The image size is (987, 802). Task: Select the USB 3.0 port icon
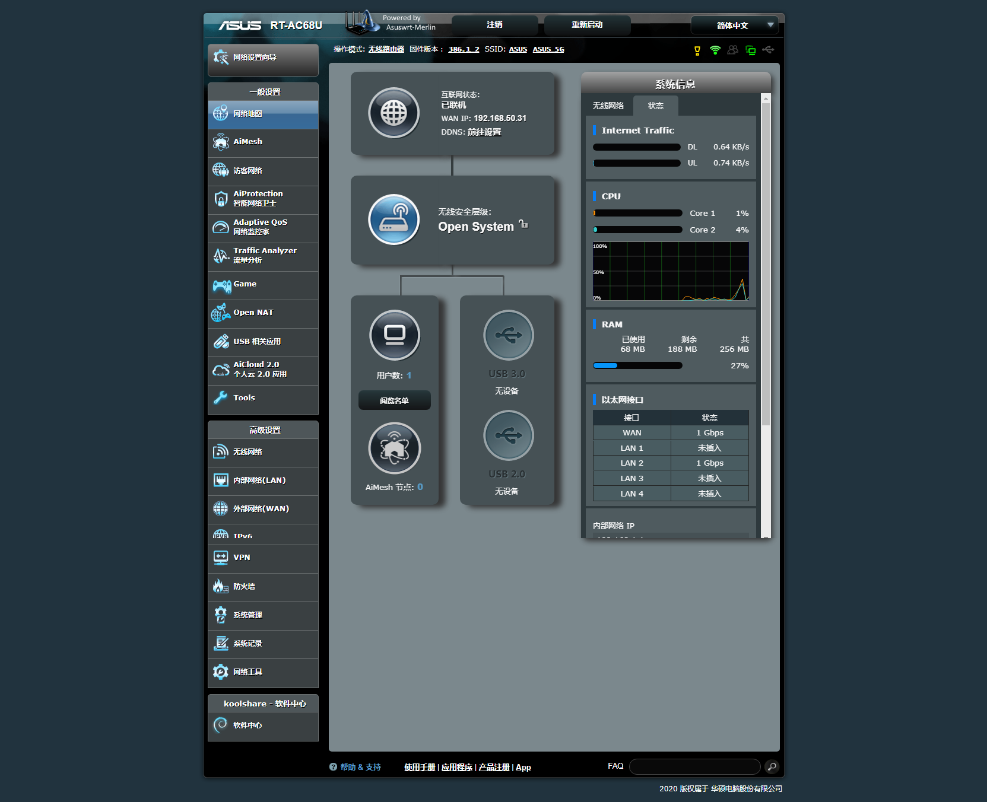[x=508, y=335]
